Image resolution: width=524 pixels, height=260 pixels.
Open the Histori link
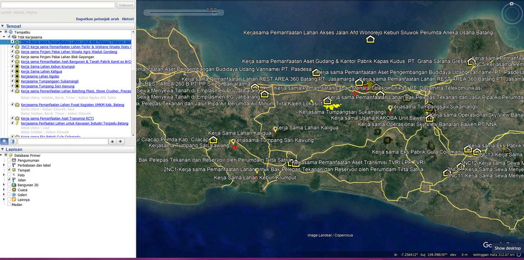[x=128, y=19]
